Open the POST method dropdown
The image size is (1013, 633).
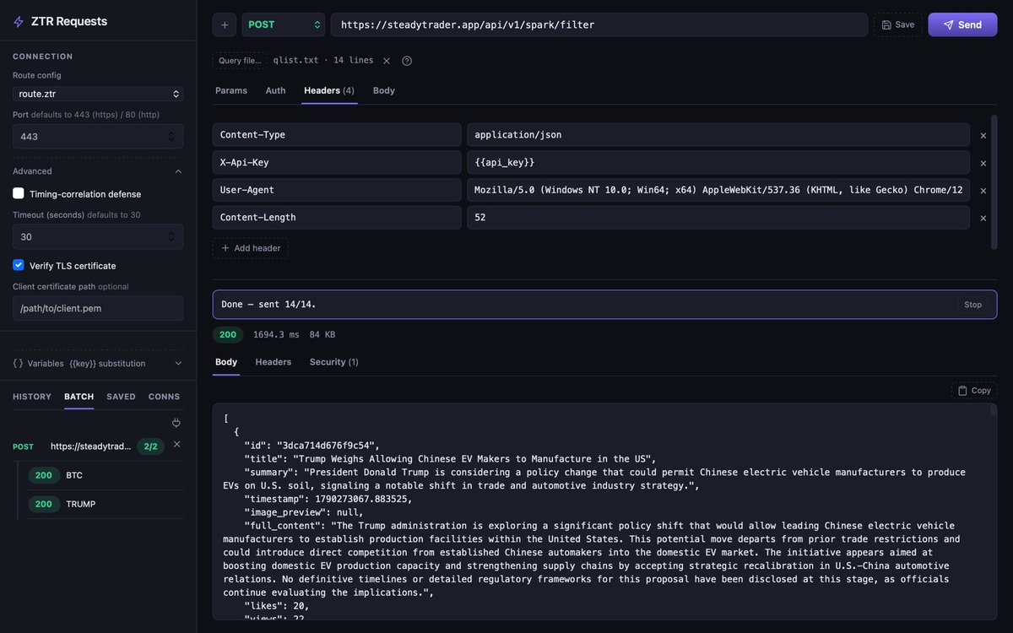pos(284,24)
